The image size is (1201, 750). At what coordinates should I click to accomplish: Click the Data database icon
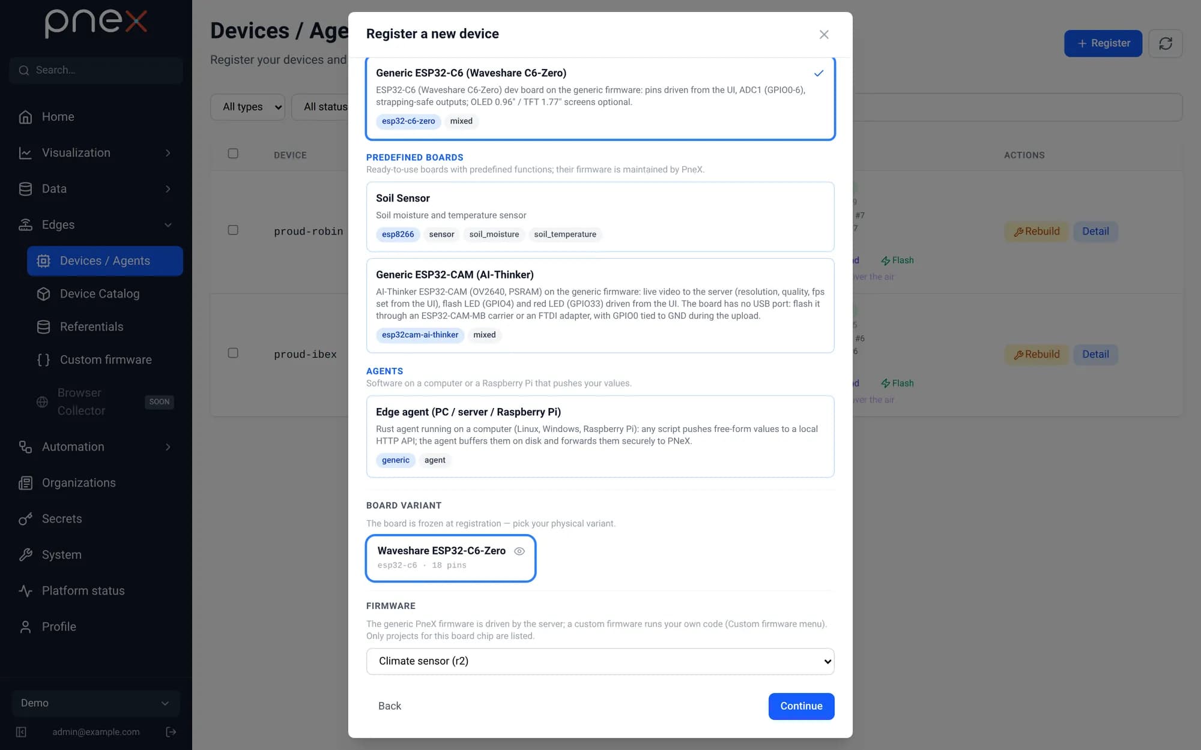(x=25, y=189)
